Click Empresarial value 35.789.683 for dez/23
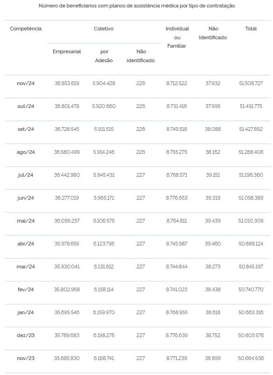The image size is (273, 375). coord(67,335)
